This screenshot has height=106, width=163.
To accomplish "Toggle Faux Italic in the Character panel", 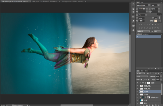I will coord(142,24).
